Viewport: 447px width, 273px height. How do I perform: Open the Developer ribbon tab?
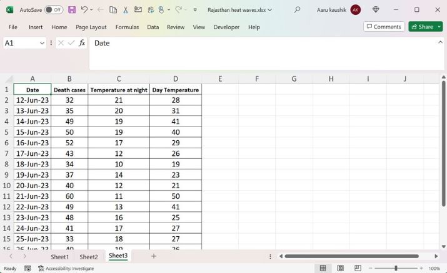227,27
